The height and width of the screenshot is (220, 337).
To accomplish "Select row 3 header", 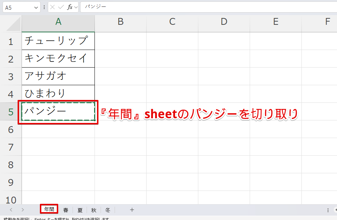I will pos(10,77).
